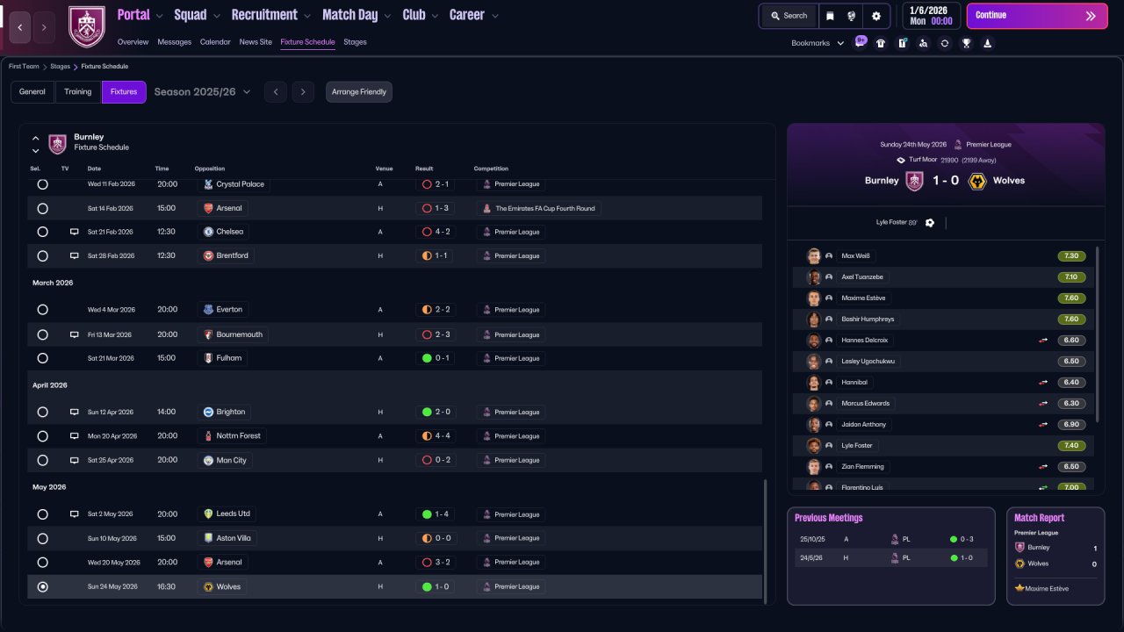The height and width of the screenshot is (632, 1124).
Task: Open the circular arrows bookmark icon
Action: pos(945,43)
